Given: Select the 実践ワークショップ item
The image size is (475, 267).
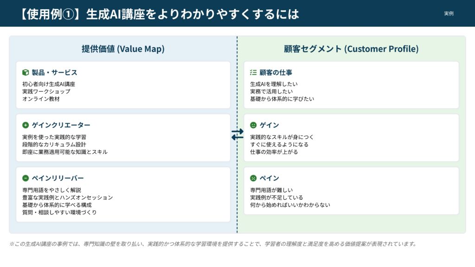Looking at the screenshot, I should tap(46, 92).
